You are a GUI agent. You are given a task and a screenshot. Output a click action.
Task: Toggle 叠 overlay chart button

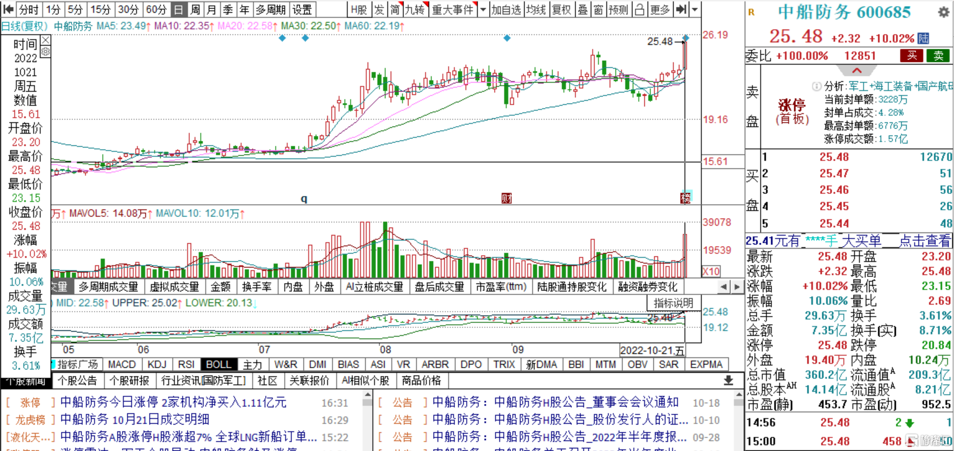[x=582, y=9]
